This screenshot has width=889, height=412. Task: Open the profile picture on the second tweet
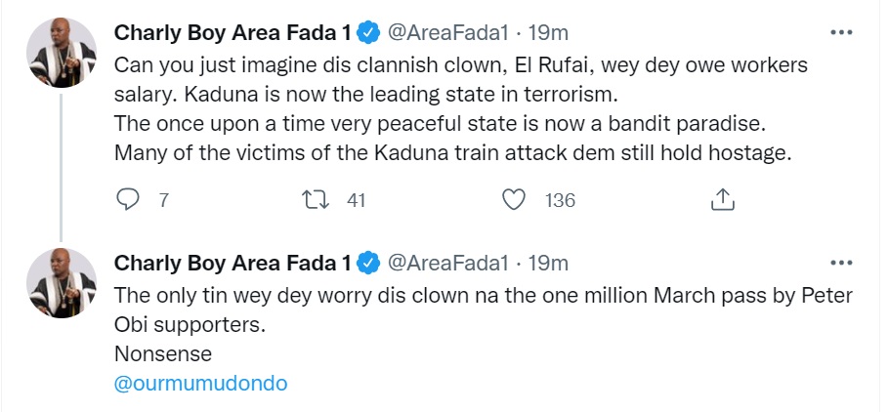coord(61,281)
